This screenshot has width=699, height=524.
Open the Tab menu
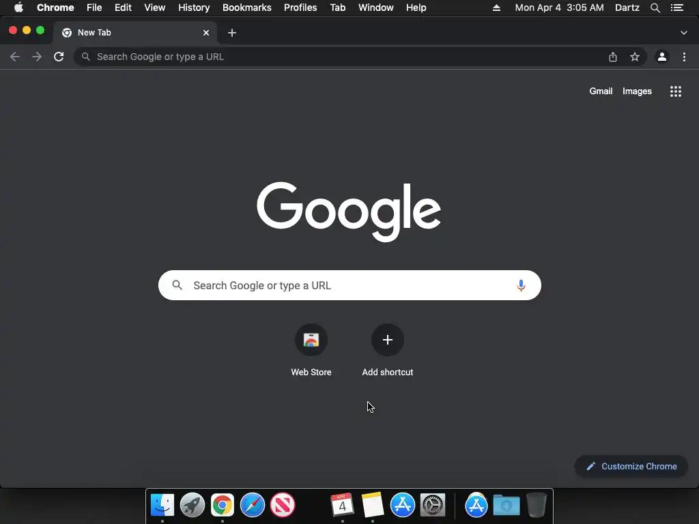[x=338, y=8]
